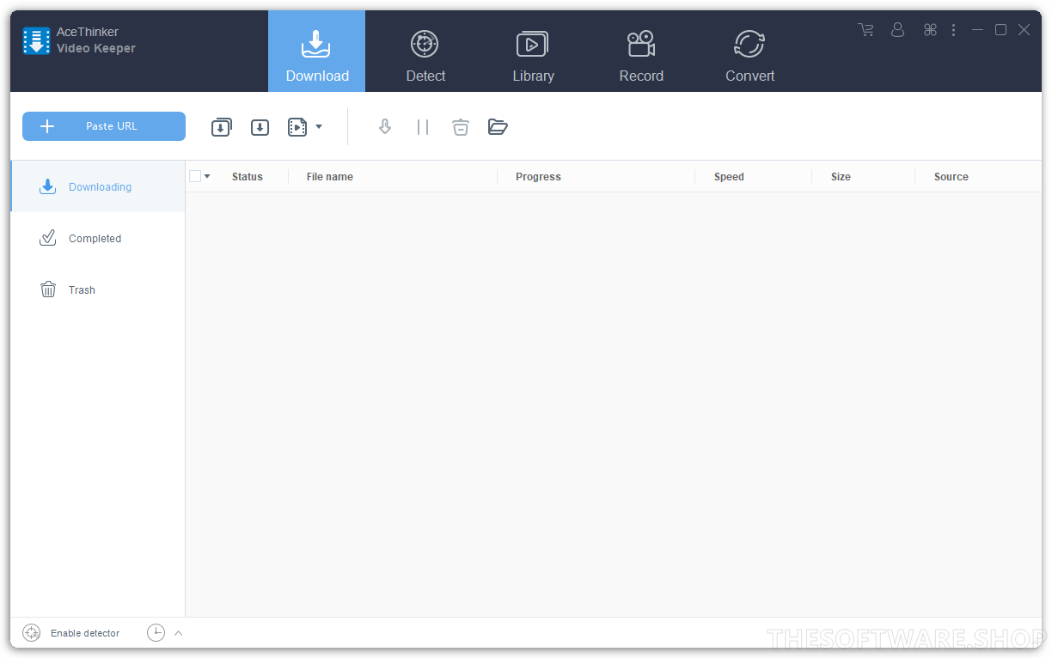This screenshot has width=1052, height=658.
Task: Expand the video format dropdown arrow
Action: pos(319,127)
